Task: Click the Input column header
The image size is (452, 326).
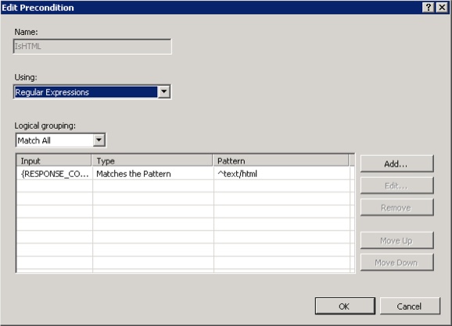Action: pyautogui.click(x=54, y=161)
